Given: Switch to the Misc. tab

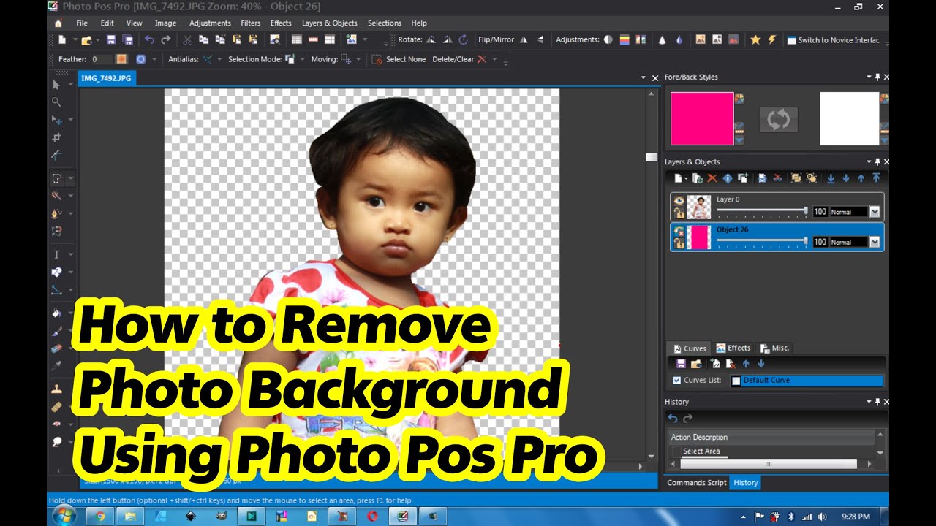Looking at the screenshot, I should click(774, 348).
